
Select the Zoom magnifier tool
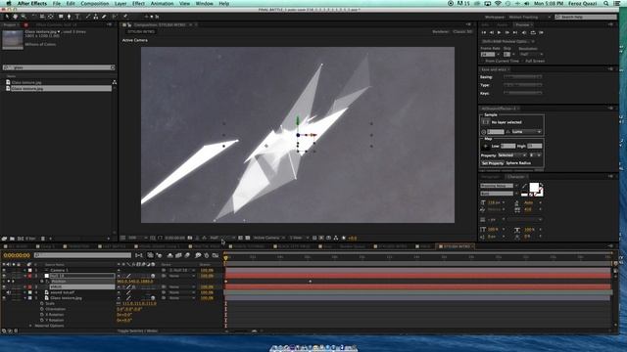24,17
